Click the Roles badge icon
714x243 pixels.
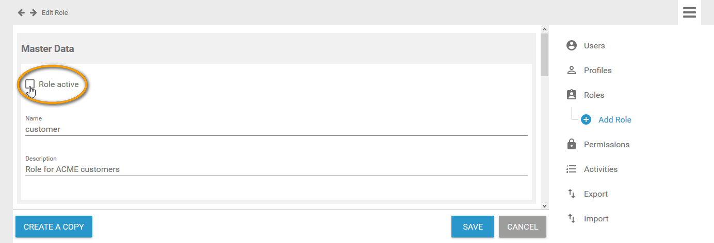(571, 95)
